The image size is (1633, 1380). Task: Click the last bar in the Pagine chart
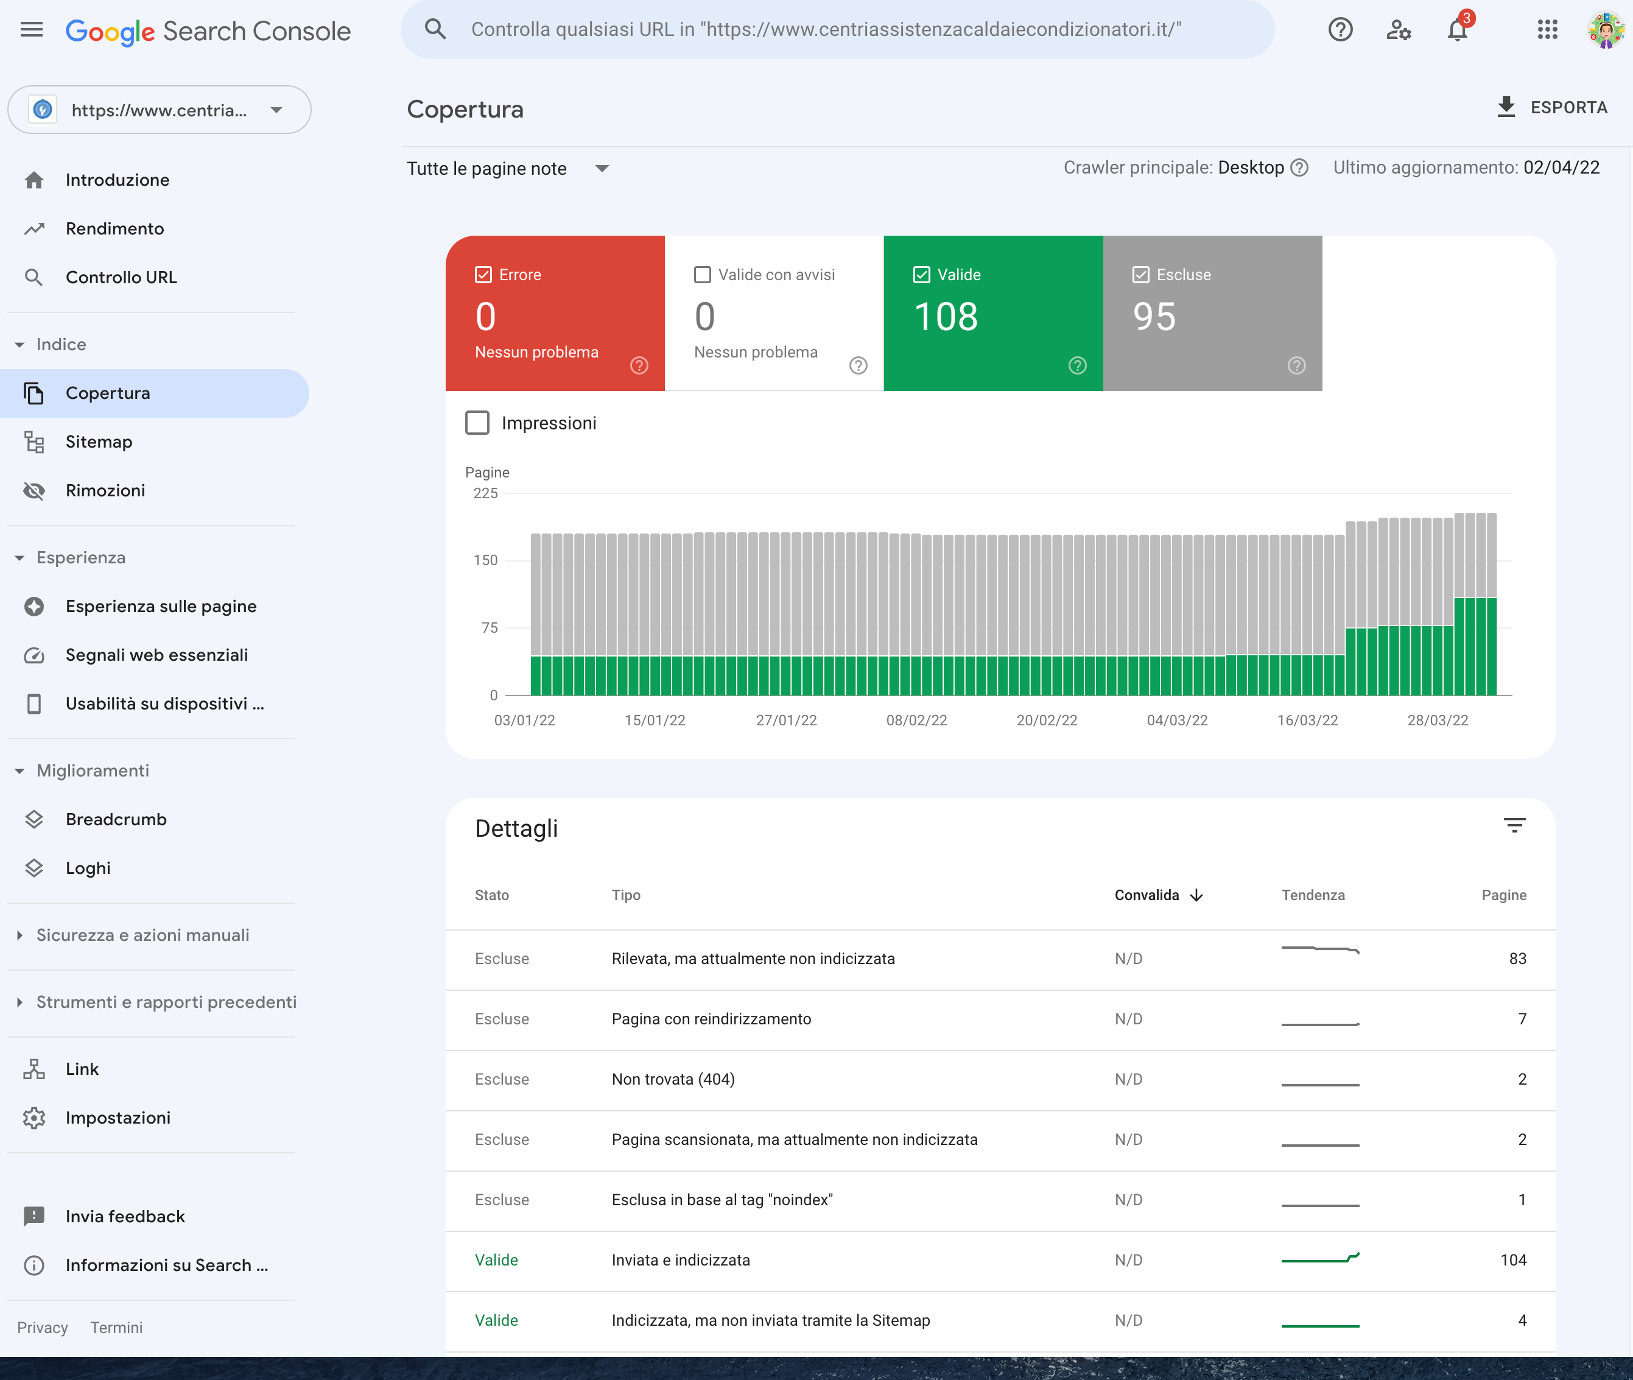(x=1492, y=604)
